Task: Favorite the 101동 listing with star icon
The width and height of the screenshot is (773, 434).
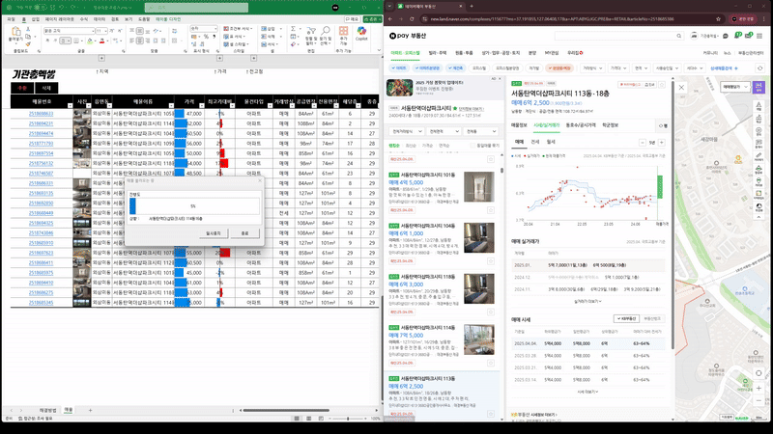Action: [x=491, y=210]
